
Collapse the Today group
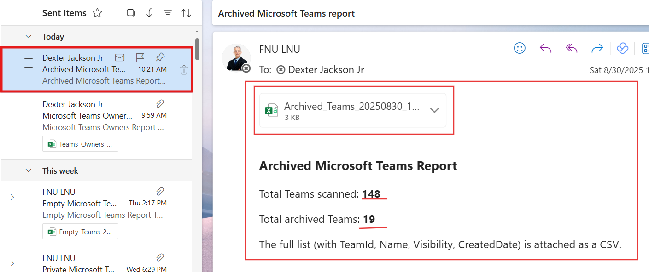(x=29, y=37)
